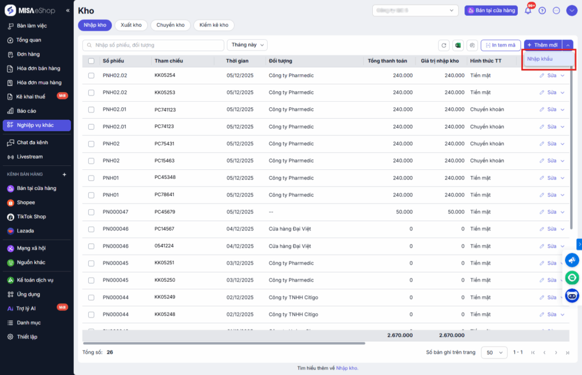Viewport: 582px width, 375px height.
Task: Click the In tem mã button
Action: pos(500,45)
